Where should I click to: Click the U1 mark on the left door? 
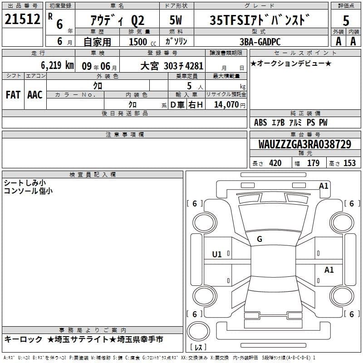(x=217, y=255)
